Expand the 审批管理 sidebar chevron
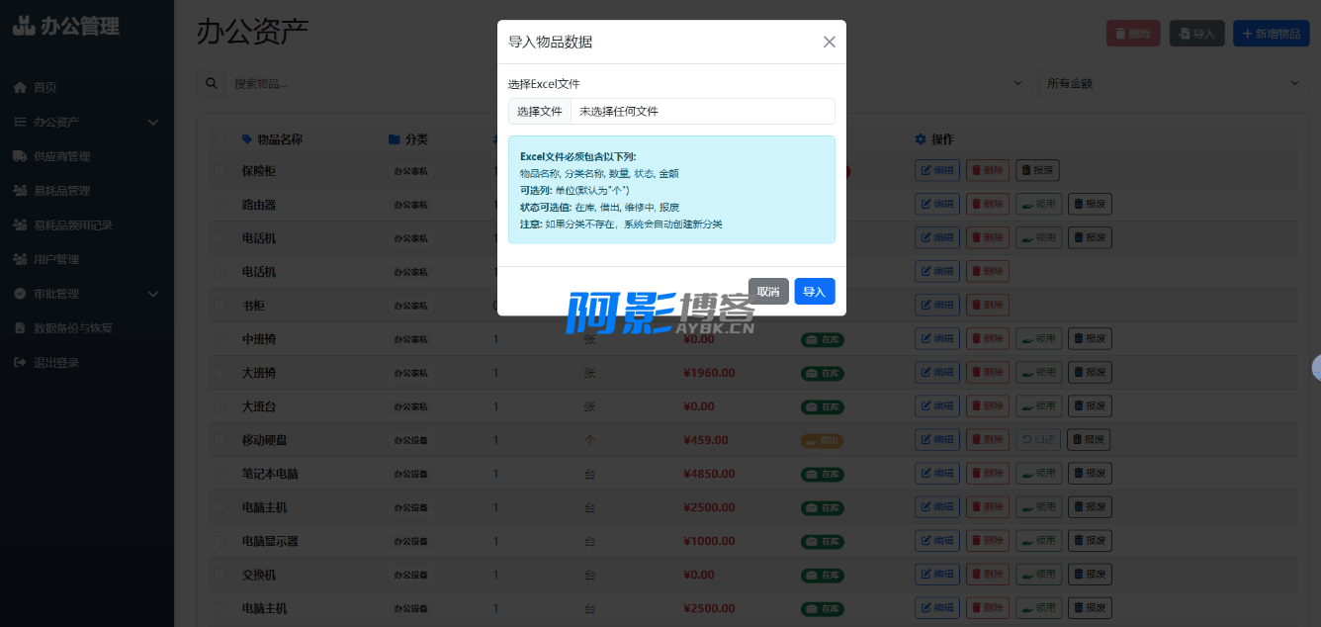The image size is (1321, 627). point(153,294)
